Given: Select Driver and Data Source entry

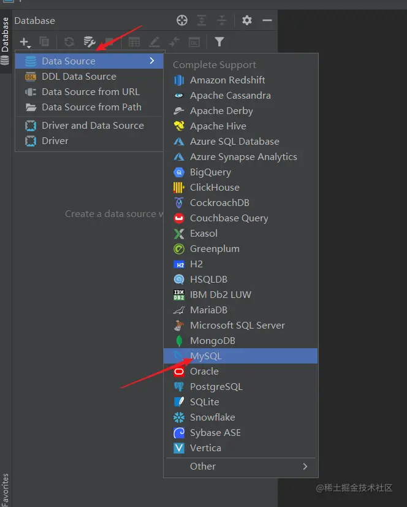Looking at the screenshot, I should [89, 126].
